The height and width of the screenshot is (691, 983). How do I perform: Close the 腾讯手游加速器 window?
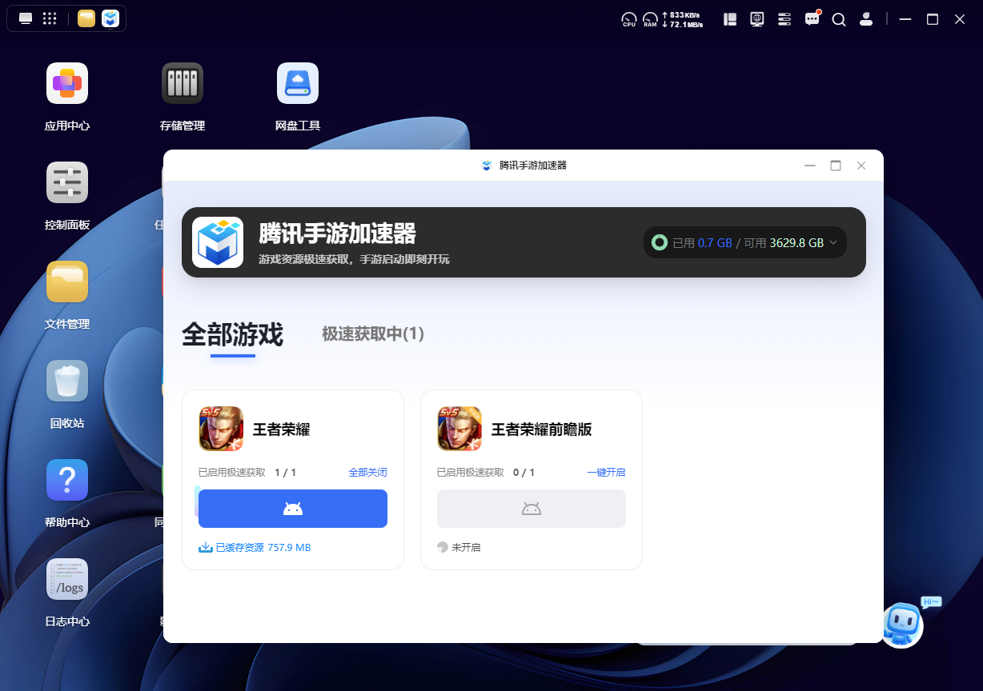[861, 166]
